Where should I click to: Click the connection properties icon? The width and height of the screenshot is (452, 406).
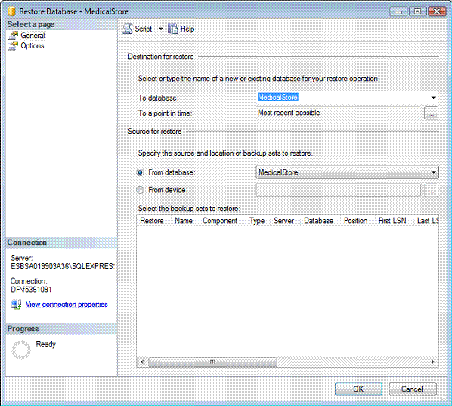(16, 305)
